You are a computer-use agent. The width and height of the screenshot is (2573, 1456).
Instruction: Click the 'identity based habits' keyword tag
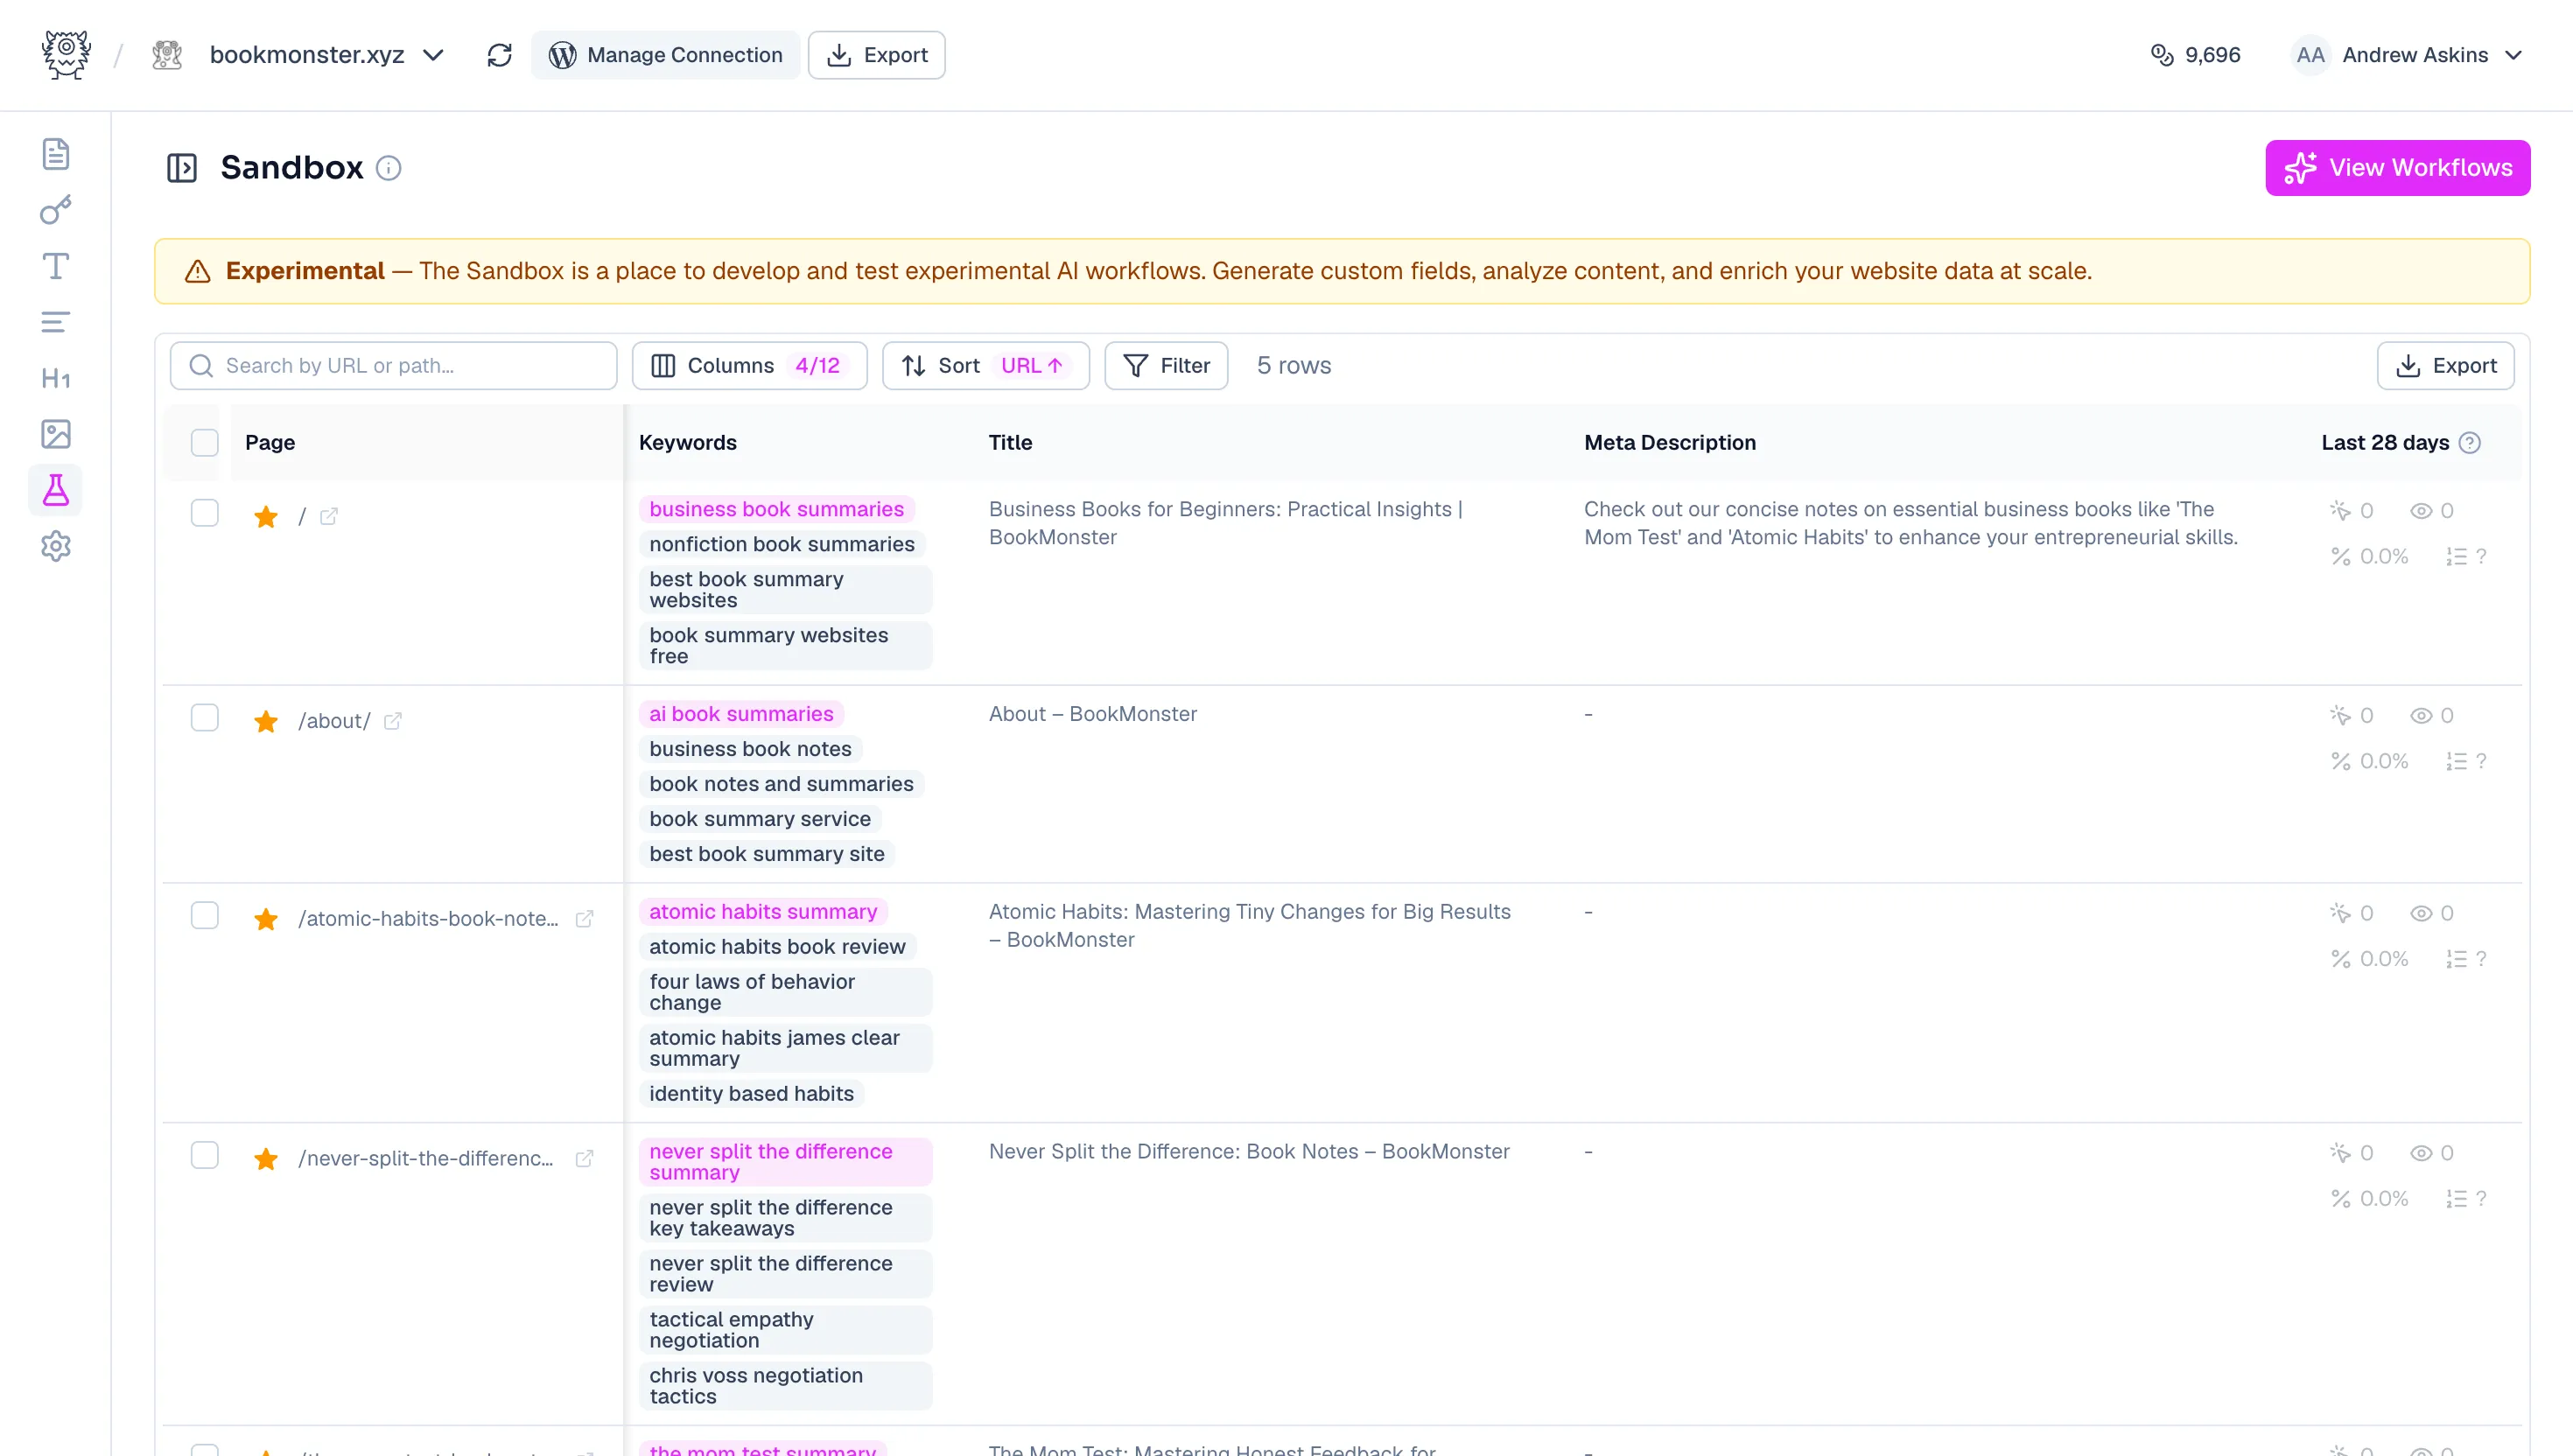[x=751, y=1095]
